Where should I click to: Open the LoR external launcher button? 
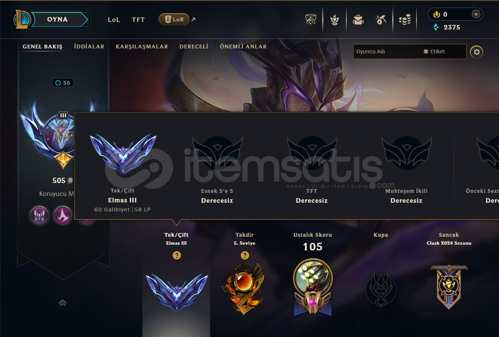point(174,19)
